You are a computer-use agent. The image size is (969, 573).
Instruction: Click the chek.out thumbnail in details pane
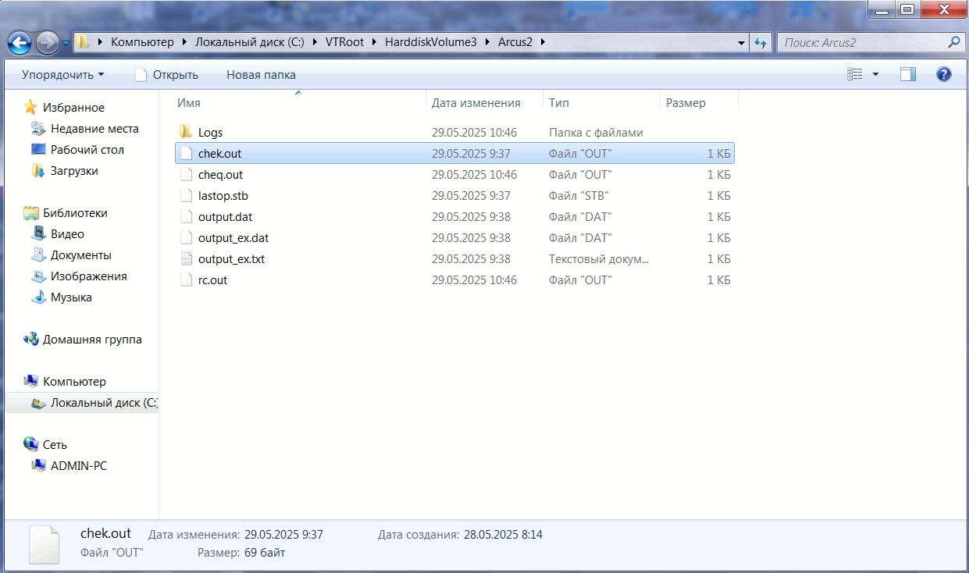click(44, 544)
